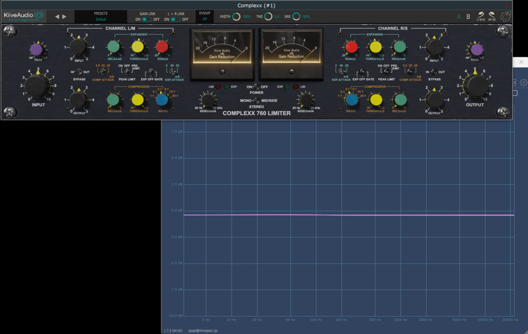
Task: Select the B state slot
Action: (x=468, y=16)
